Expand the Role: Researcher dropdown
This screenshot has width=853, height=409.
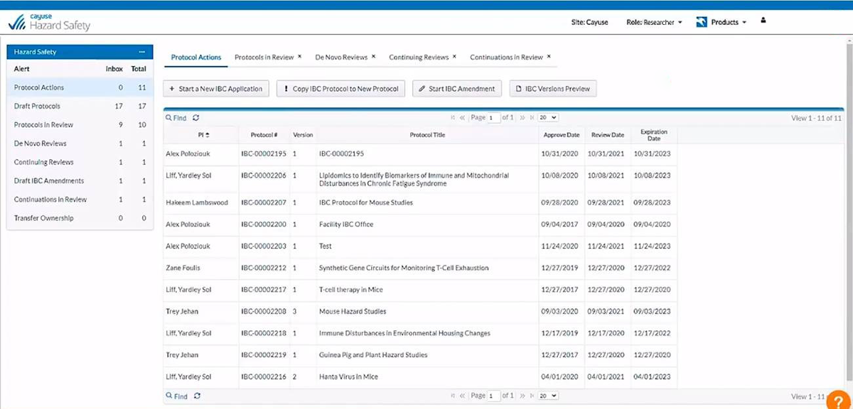pos(654,23)
